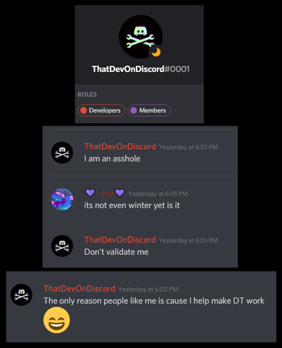Open avatar beside 'Don't validate me' message

coord(62,246)
